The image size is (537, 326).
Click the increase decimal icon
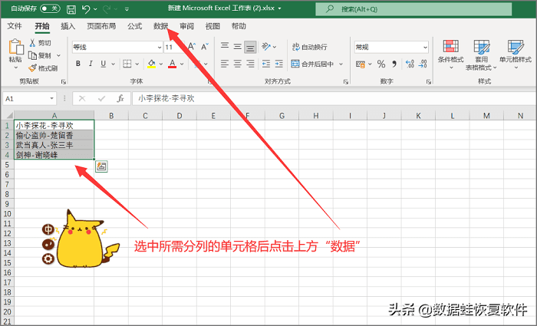[410, 64]
